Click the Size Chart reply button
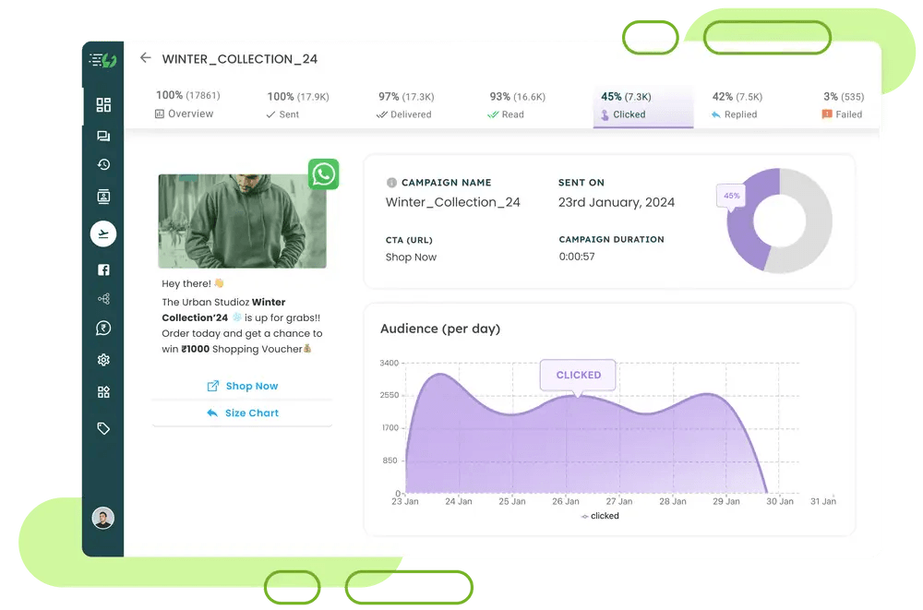Screen dimensions: 923x610 point(242,413)
